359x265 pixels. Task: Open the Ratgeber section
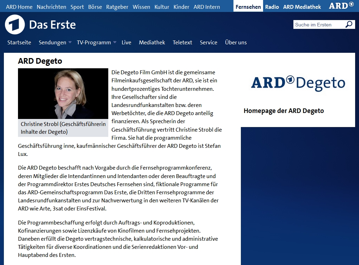click(117, 7)
